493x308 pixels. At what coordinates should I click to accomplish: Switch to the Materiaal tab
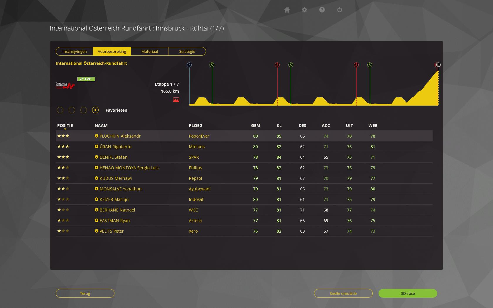pyautogui.click(x=150, y=51)
